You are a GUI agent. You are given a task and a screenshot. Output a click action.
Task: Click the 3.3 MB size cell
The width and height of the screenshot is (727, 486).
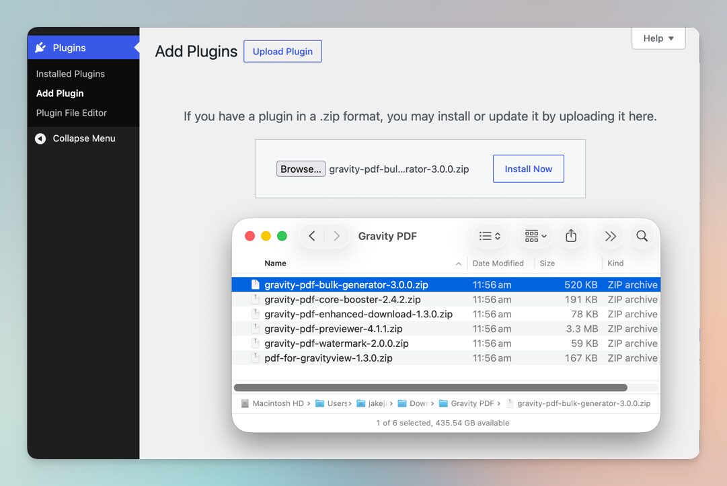582,329
